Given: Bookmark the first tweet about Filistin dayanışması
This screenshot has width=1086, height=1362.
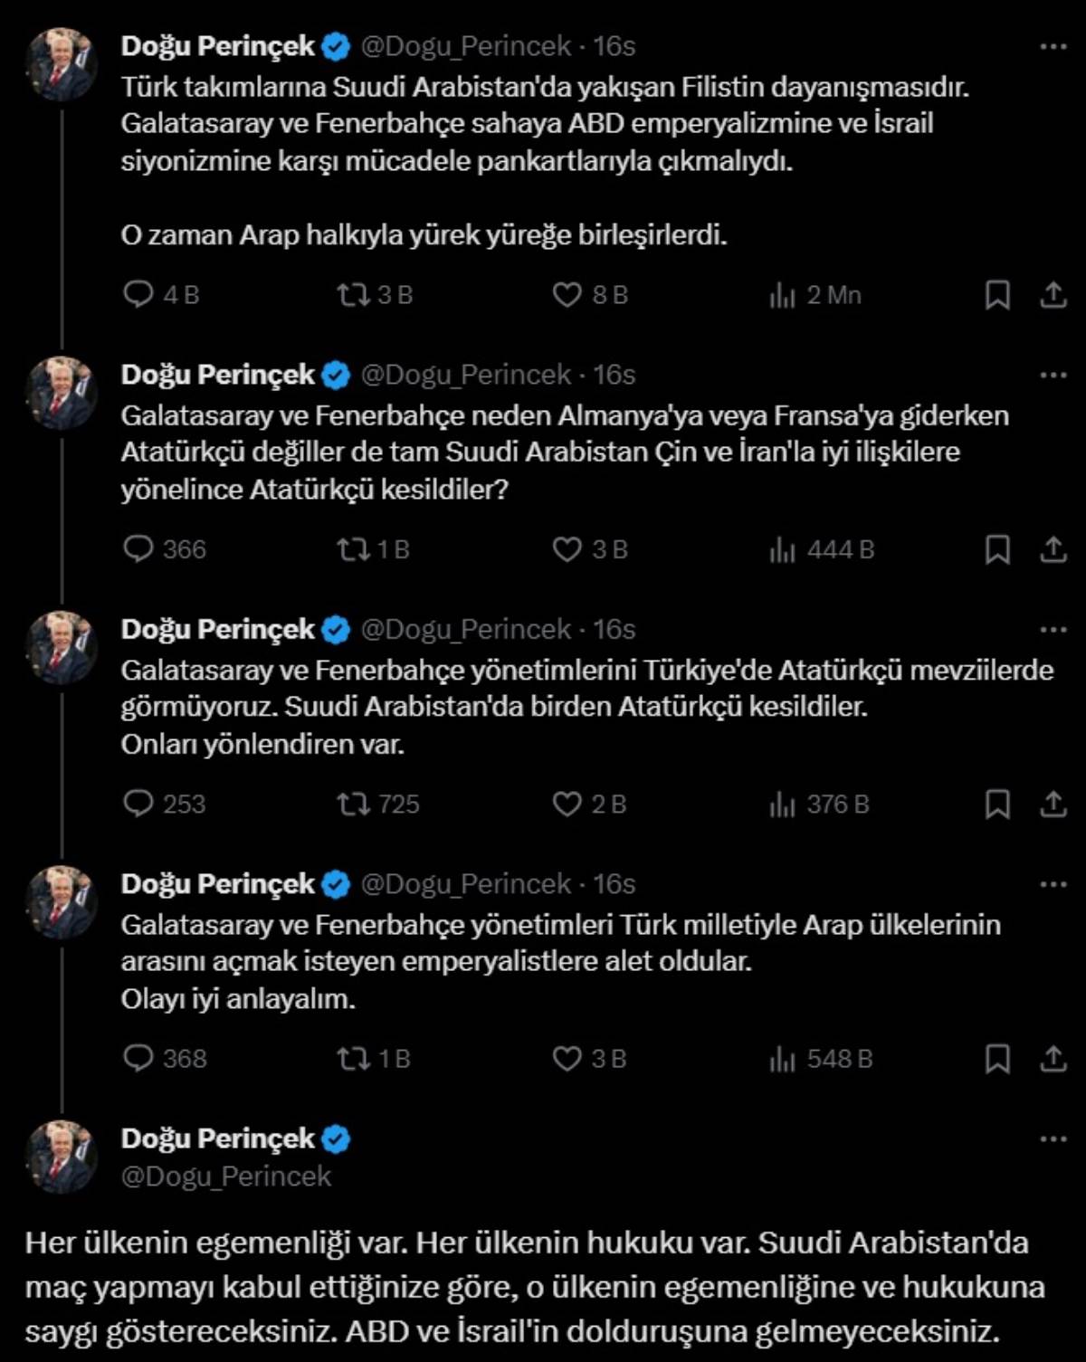Looking at the screenshot, I should point(997,295).
